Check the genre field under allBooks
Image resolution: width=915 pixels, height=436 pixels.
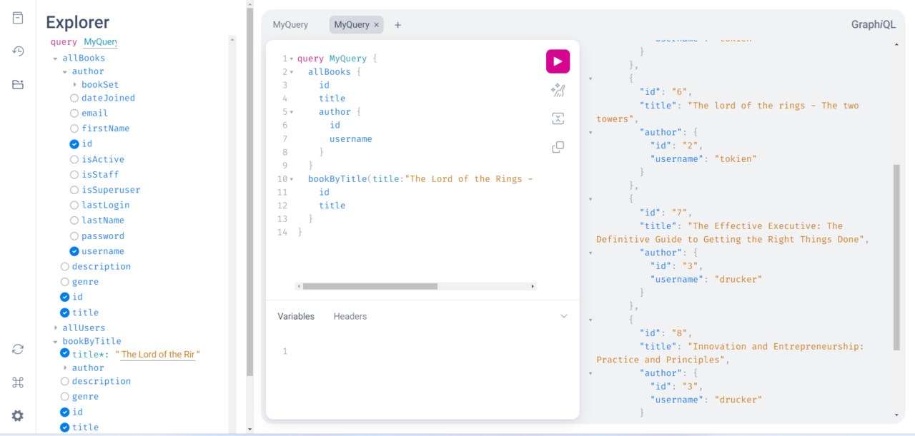tap(64, 281)
